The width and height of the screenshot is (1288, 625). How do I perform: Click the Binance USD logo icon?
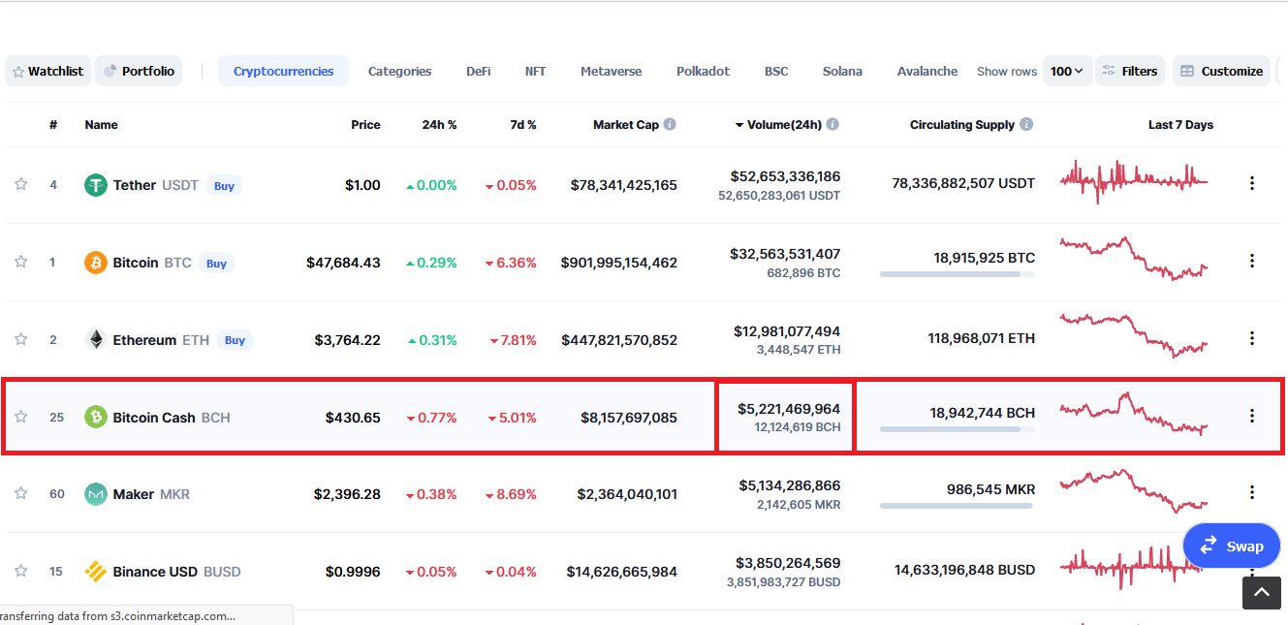point(96,572)
